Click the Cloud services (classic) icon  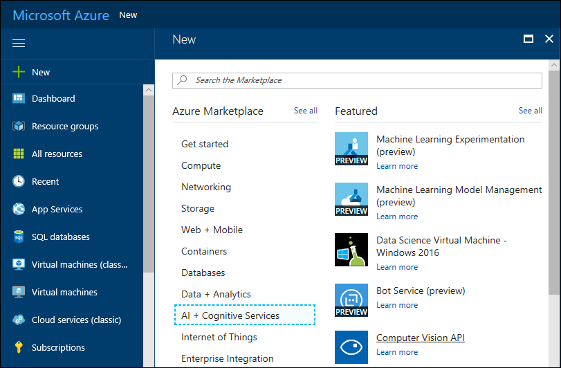point(19,320)
